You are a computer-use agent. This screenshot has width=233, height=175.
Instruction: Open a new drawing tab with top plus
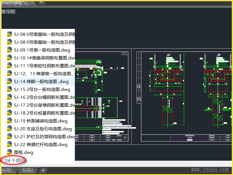(41, 2)
